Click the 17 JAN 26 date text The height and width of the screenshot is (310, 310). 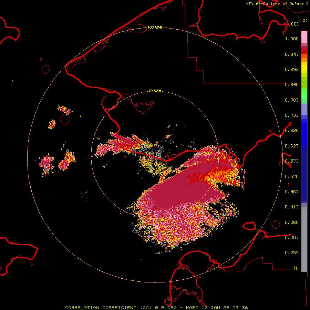click(x=216, y=308)
